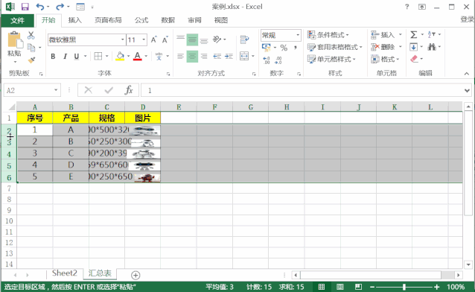This screenshot has width=475, height=292.
Task: Expand the number format dropdown 常规
Action: [298, 35]
